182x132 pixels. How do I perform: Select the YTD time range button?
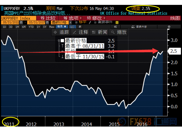click(31, 27)
